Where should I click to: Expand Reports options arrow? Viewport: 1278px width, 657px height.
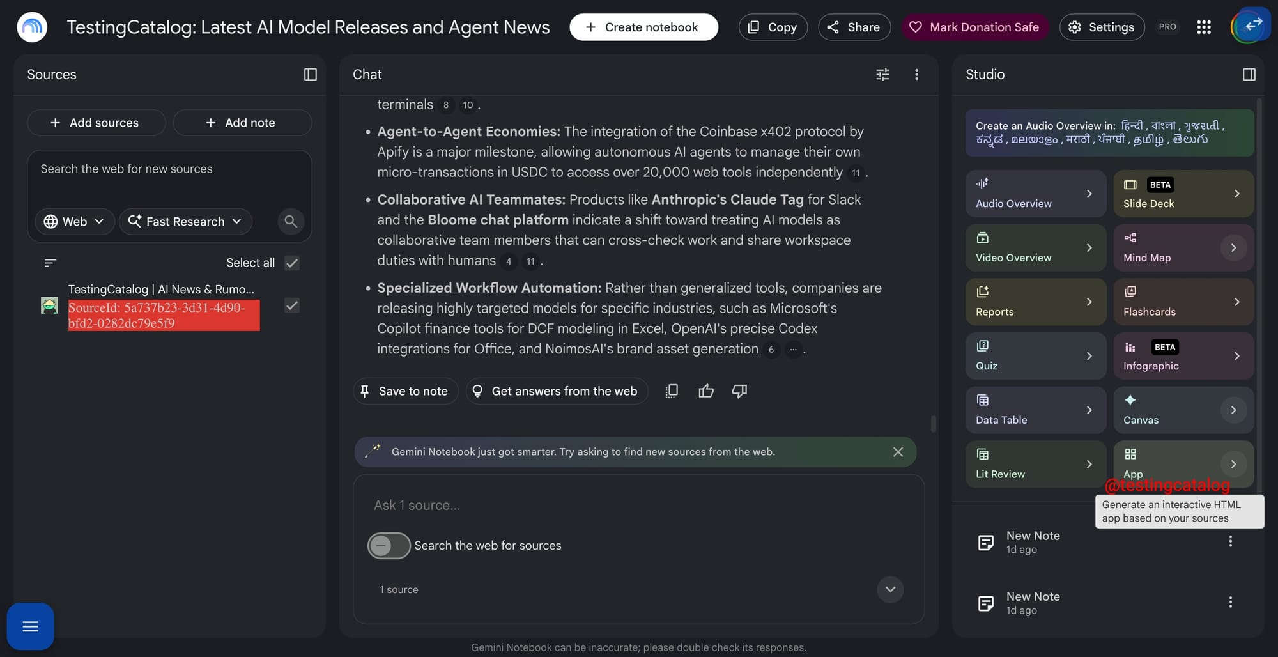point(1089,302)
